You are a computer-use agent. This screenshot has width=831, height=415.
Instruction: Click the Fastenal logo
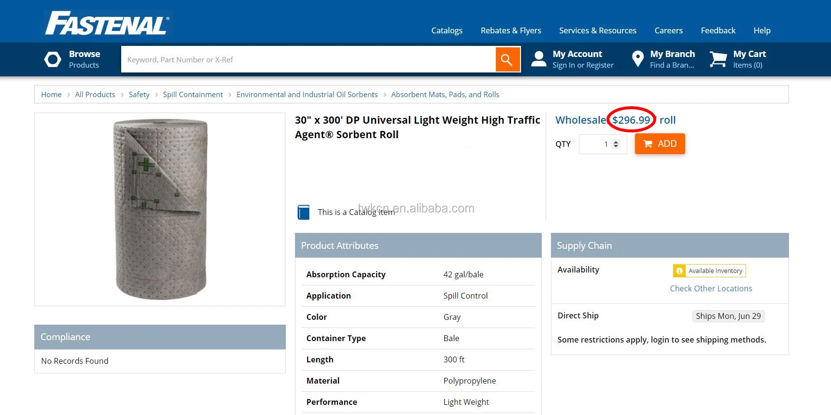(107, 23)
